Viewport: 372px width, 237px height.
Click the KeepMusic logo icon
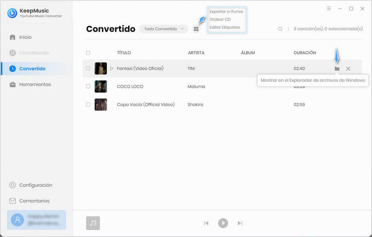tap(12, 13)
